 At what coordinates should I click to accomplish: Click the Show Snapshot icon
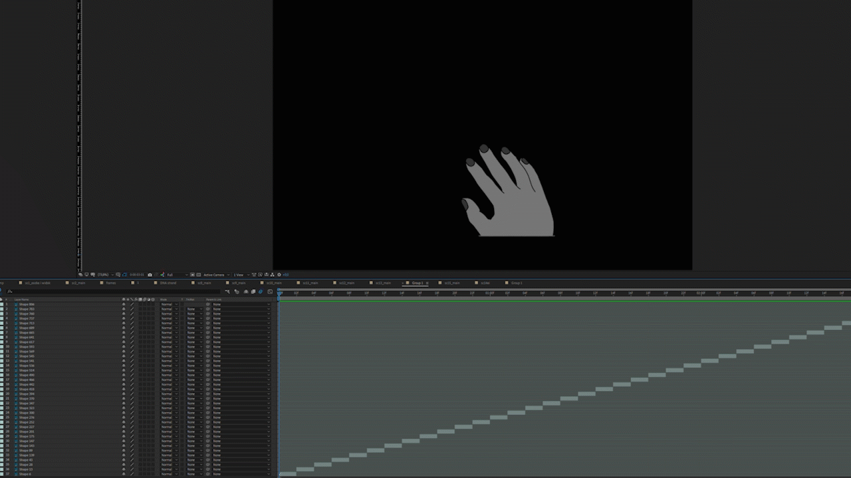pyautogui.click(x=156, y=275)
